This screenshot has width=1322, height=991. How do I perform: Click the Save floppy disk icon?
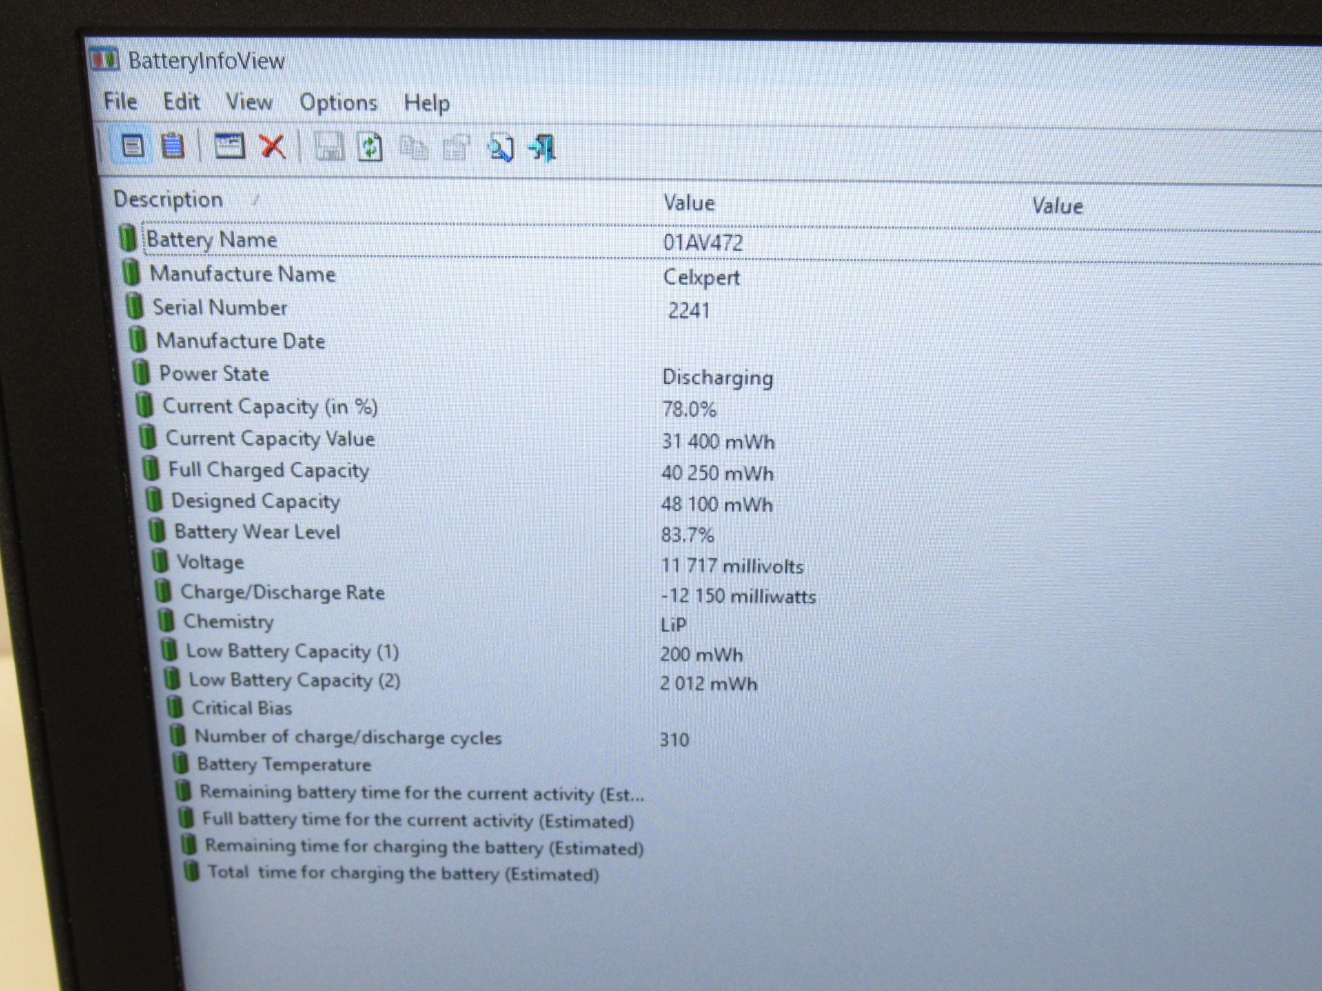click(x=329, y=147)
